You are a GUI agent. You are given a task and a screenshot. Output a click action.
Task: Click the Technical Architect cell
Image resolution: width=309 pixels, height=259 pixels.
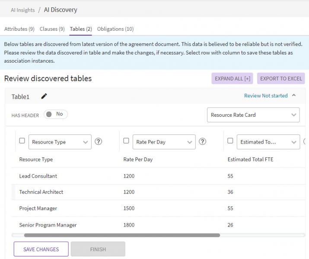click(41, 192)
